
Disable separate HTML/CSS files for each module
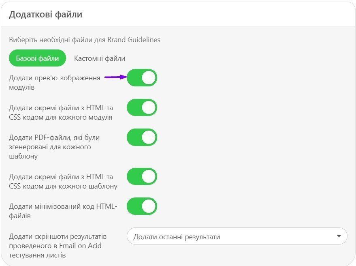tap(142, 107)
